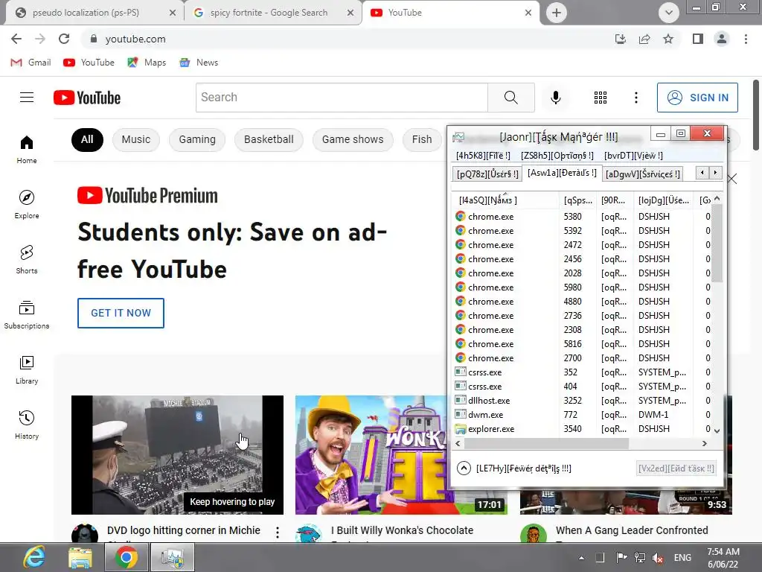
Task: Open a new Chrome tab with plus
Action: 557,13
